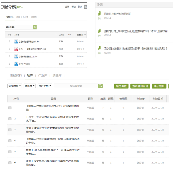Switch to the 作业库 tab in lower panel

[x=42, y=75]
